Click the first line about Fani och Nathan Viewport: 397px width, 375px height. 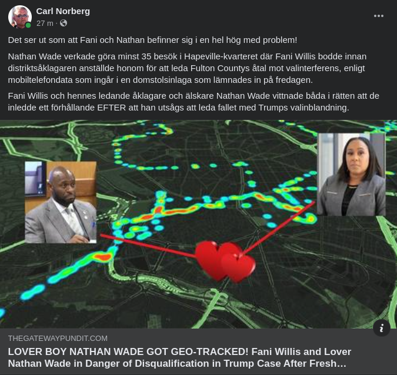(x=152, y=40)
